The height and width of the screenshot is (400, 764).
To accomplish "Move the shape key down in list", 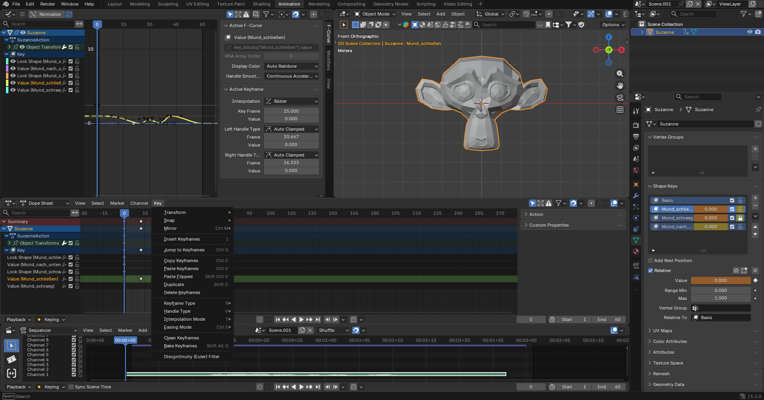I will pyautogui.click(x=755, y=234).
